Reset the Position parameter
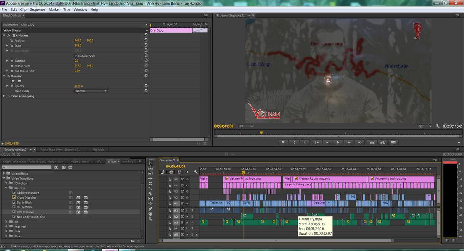Viewport: 464px width, 251px height. [145, 40]
